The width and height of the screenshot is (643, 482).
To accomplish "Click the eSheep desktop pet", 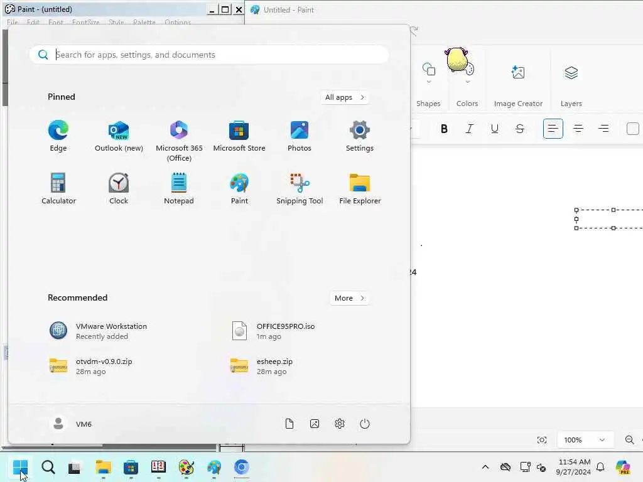I will tap(457, 60).
